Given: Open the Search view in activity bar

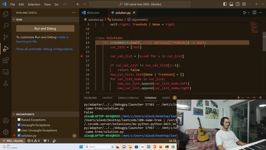Looking at the screenshot, I should pyautogui.click(x=5, y=25).
